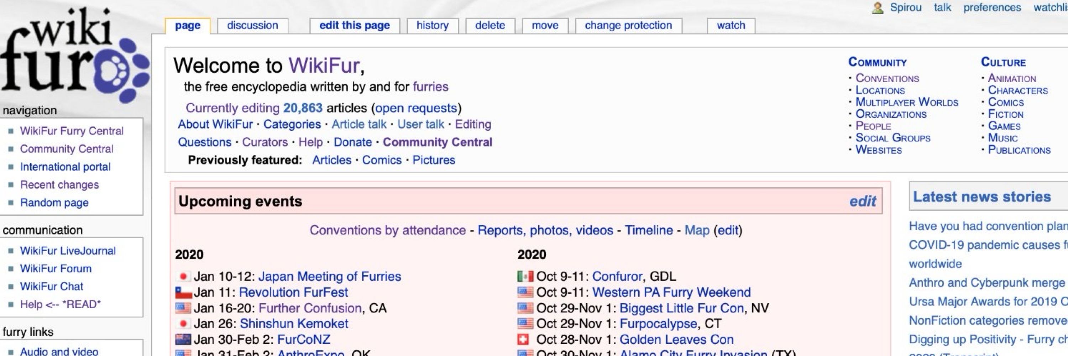This screenshot has height=356, width=1068.
Task: Click Swiss flag beside Golden Leaves Con
Action: pos(523,340)
